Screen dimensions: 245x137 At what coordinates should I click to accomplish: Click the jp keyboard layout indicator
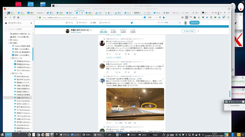pos(168,135)
